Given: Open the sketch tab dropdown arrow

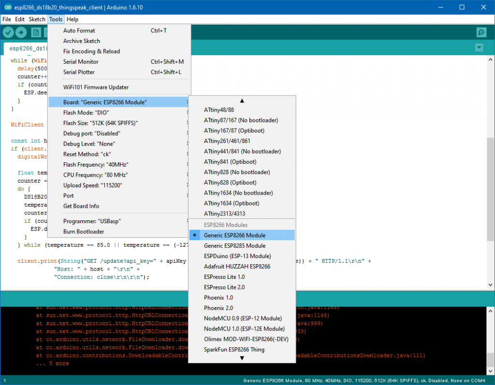Looking at the screenshot, I should pos(479,47).
